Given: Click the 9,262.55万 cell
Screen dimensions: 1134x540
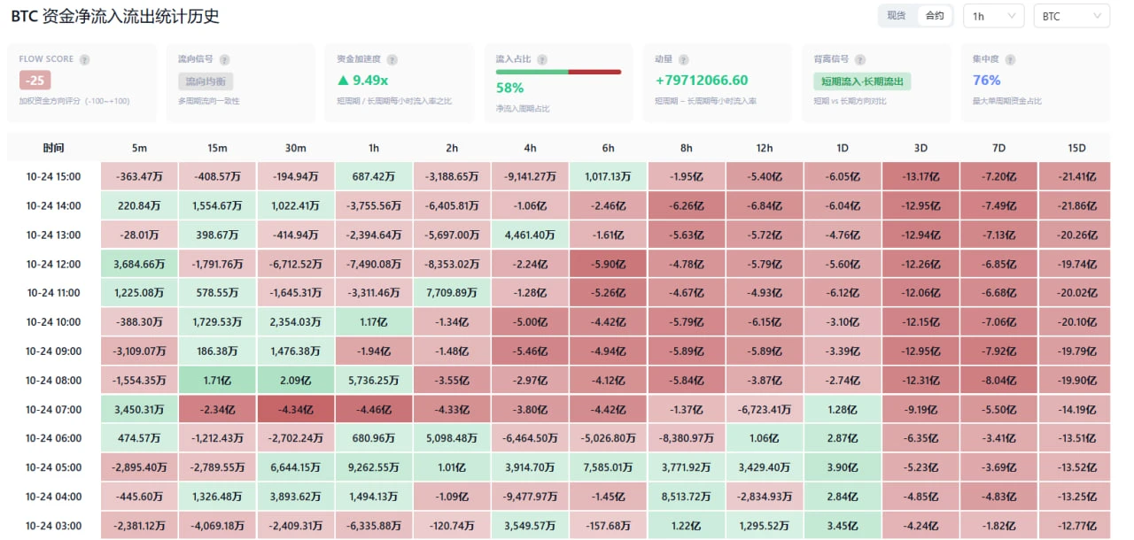Looking at the screenshot, I should tap(374, 467).
